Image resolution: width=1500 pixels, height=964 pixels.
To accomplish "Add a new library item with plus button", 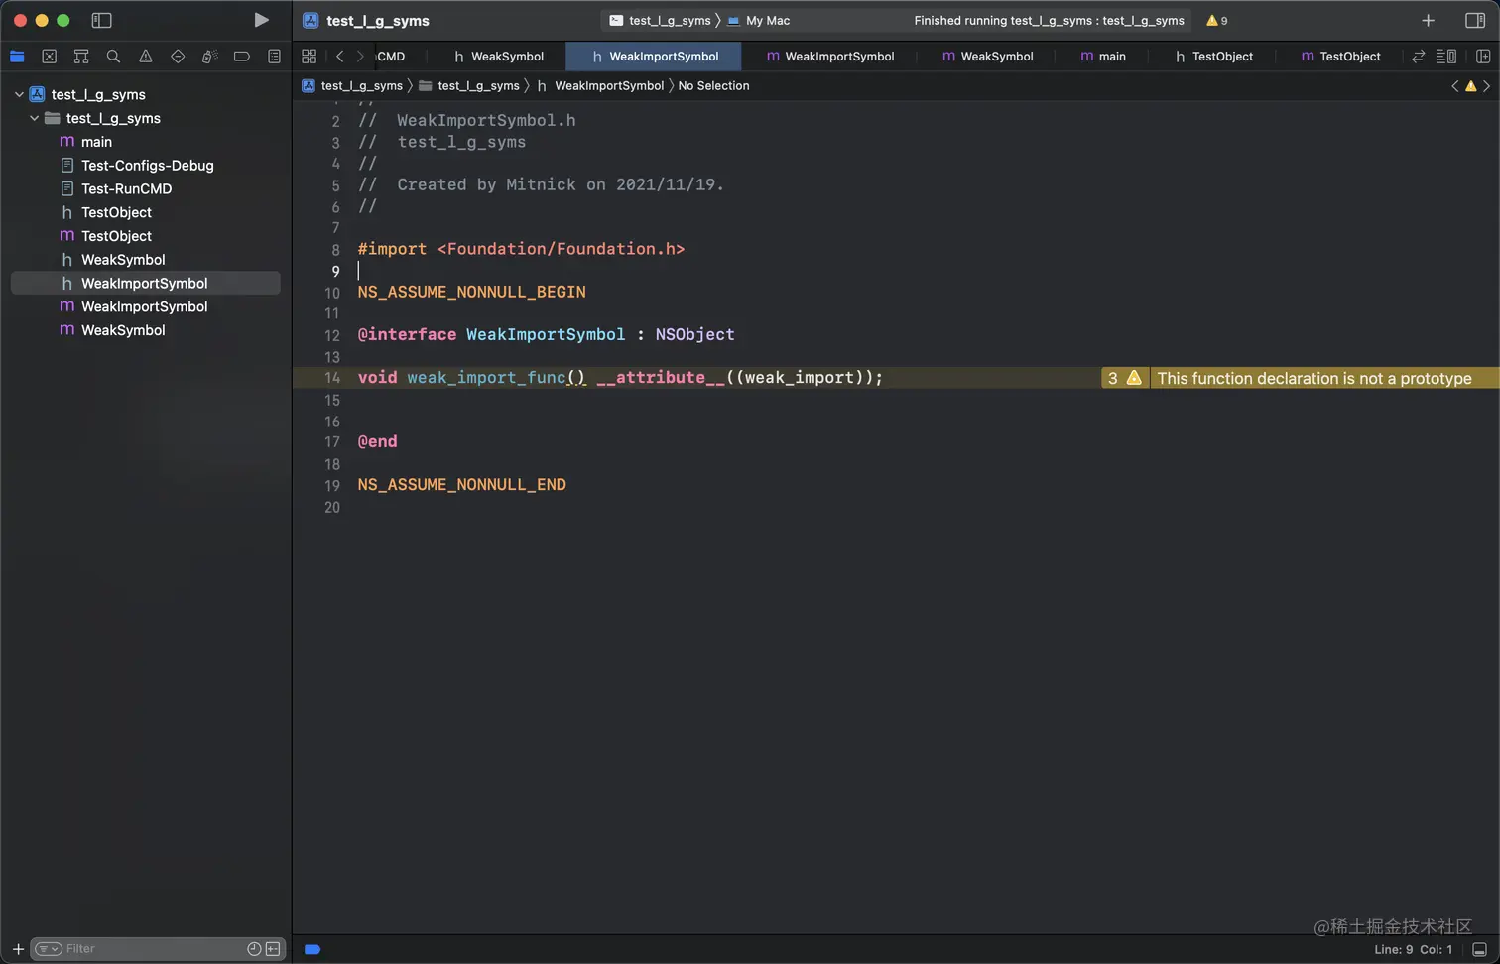I will (1428, 20).
